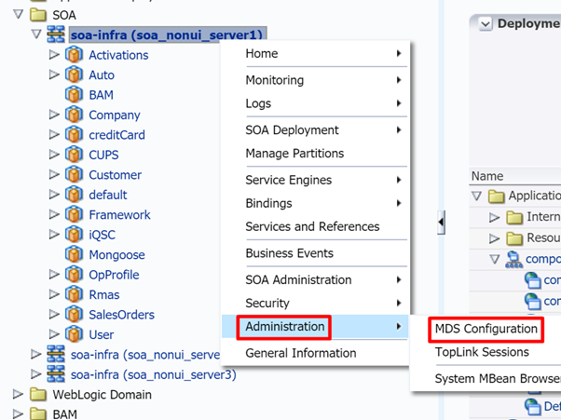Collapse the Application folder row
Image resolution: width=561 pixels, height=420 pixels.
click(x=476, y=196)
